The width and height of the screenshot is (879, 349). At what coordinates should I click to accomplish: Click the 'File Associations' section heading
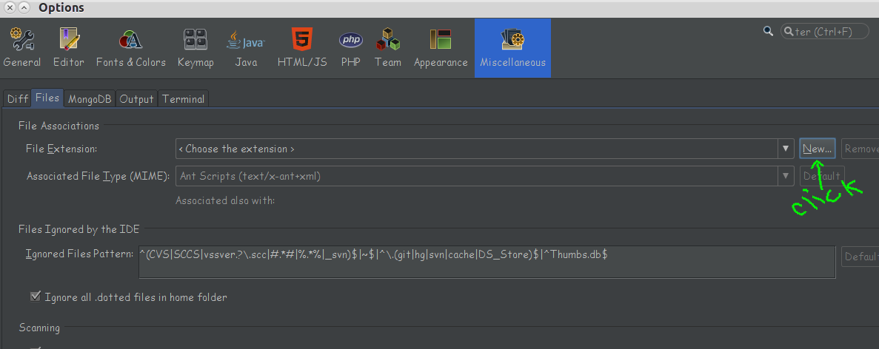[59, 126]
